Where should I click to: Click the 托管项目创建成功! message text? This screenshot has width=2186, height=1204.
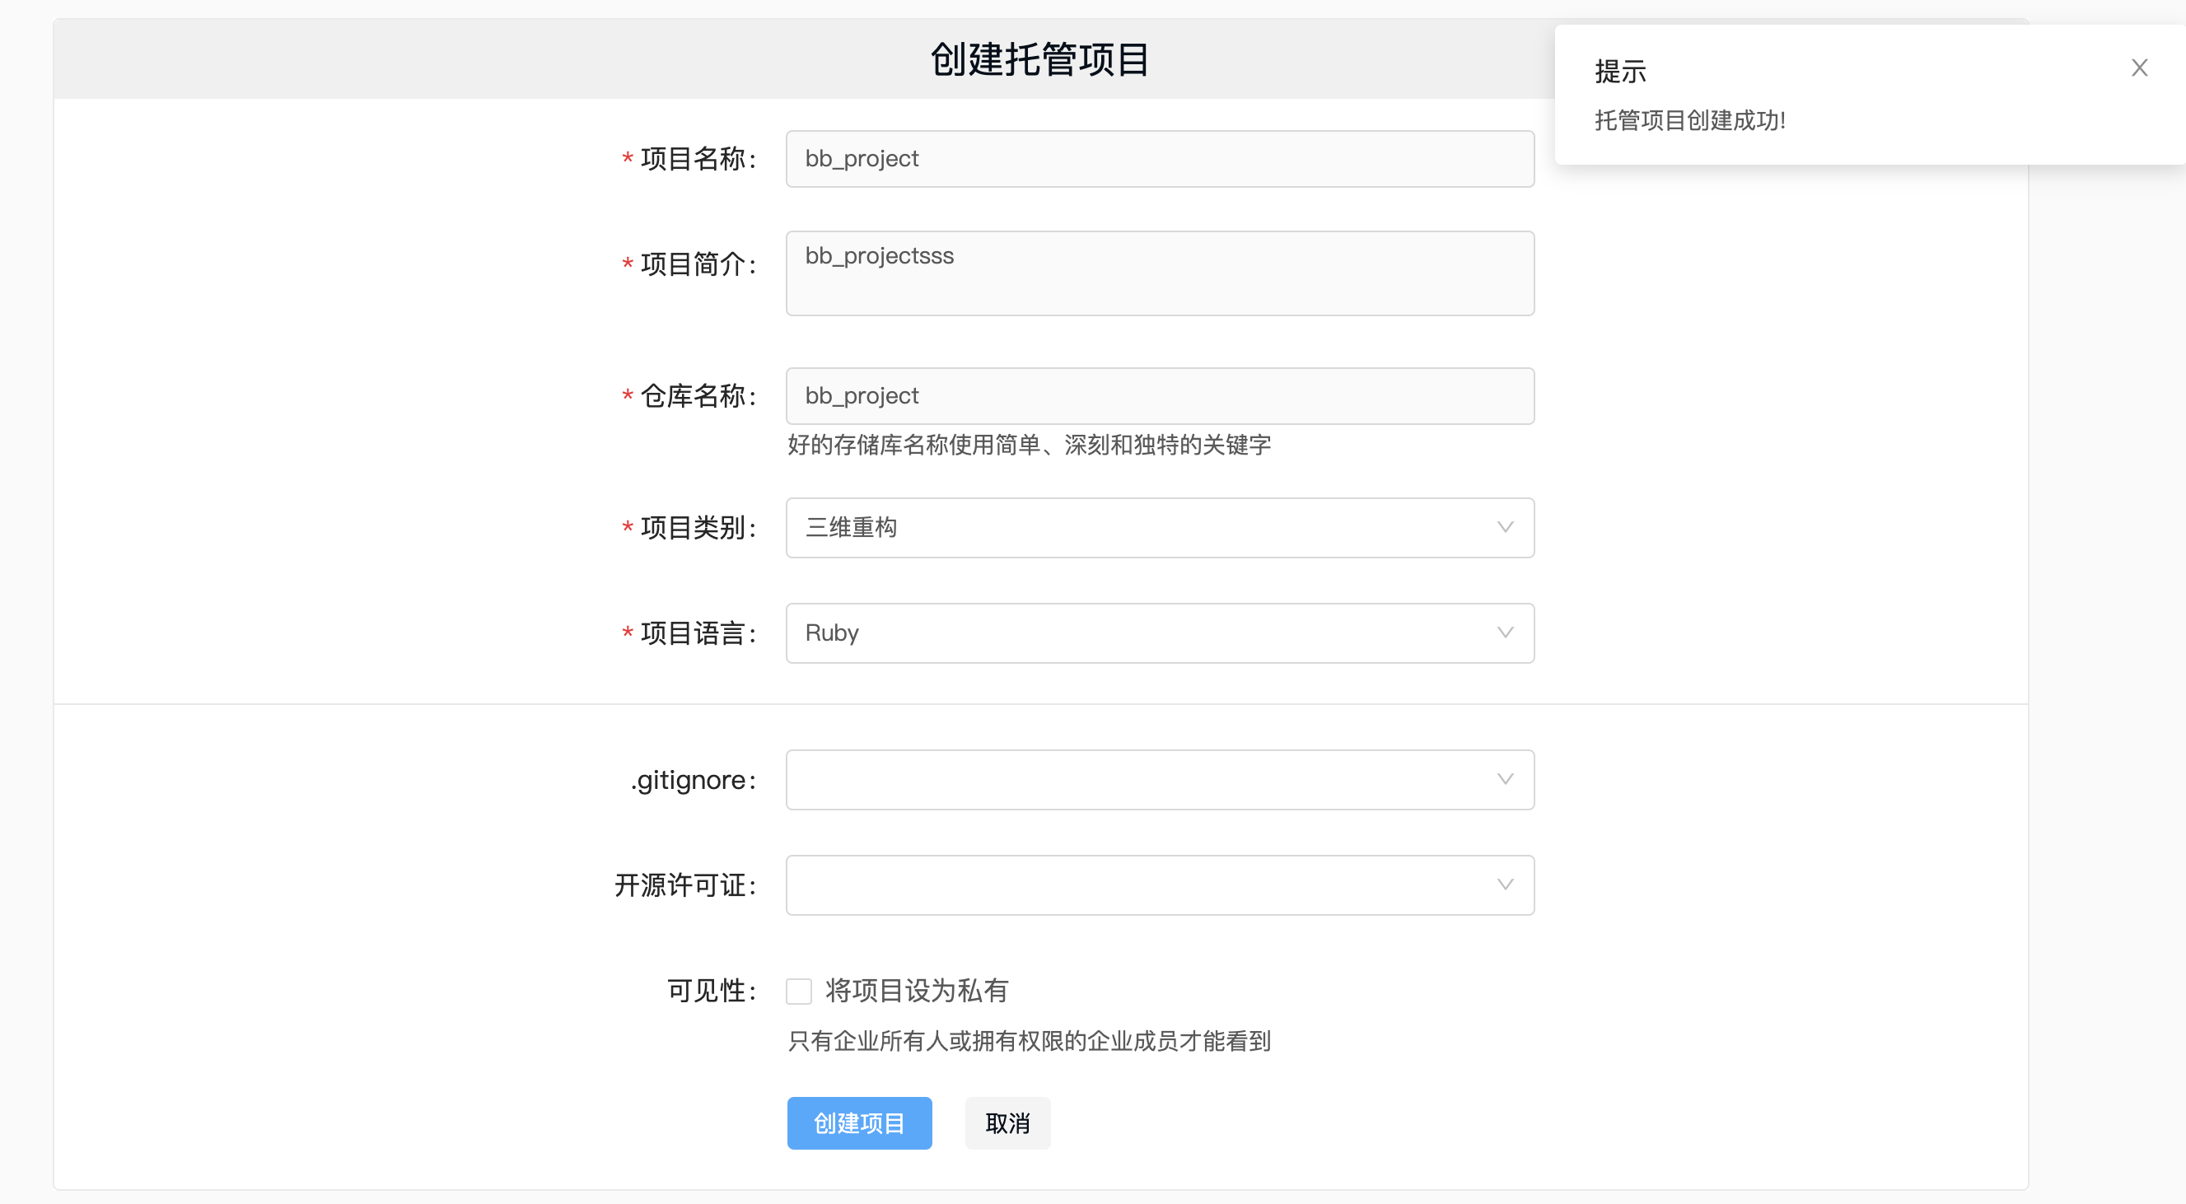click(1689, 120)
